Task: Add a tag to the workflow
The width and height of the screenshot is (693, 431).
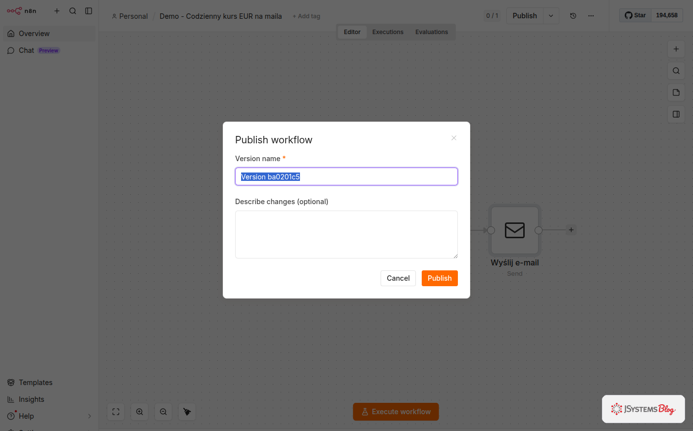Action: [306, 16]
